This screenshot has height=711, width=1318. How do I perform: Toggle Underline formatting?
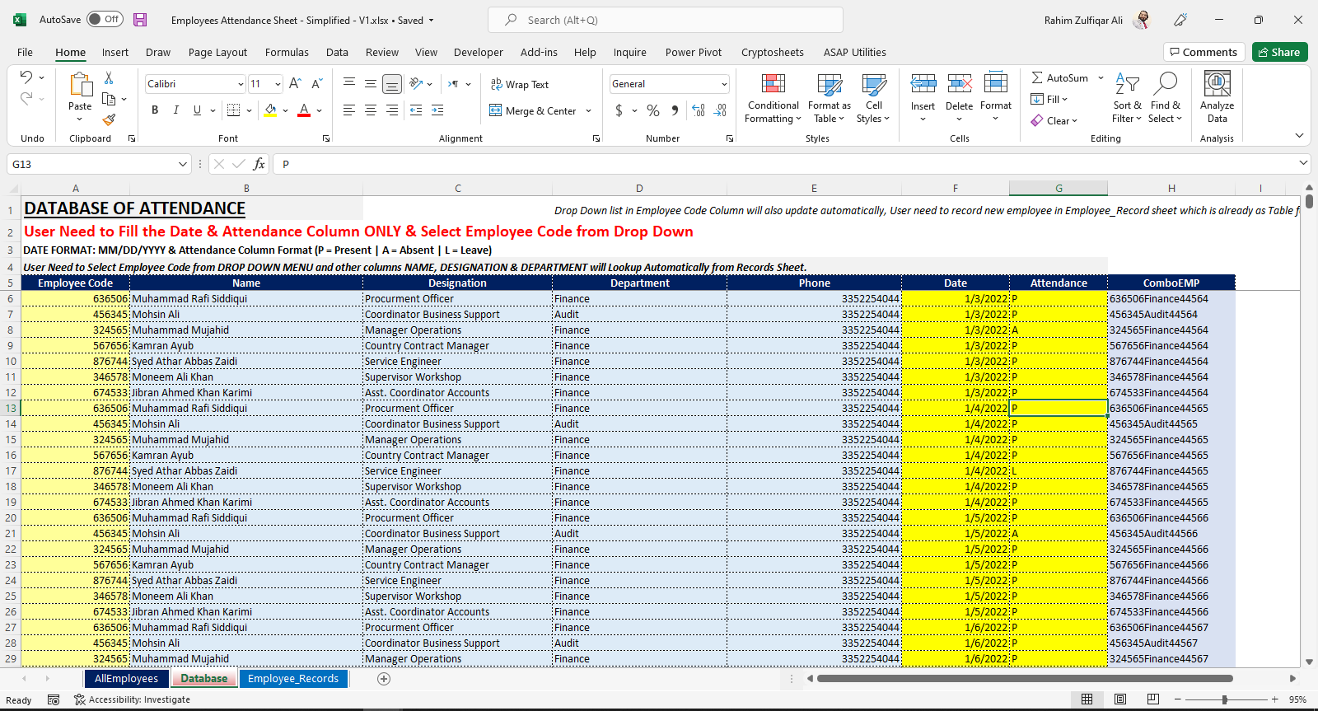tap(197, 110)
